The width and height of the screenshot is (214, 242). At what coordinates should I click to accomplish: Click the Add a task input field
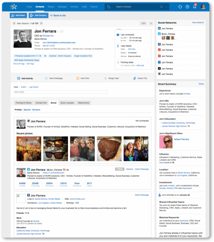61,92
